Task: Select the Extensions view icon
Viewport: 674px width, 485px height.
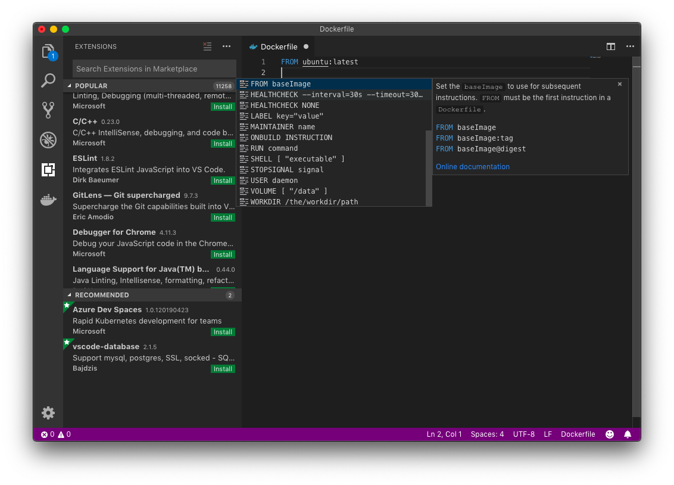Action: [48, 170]
